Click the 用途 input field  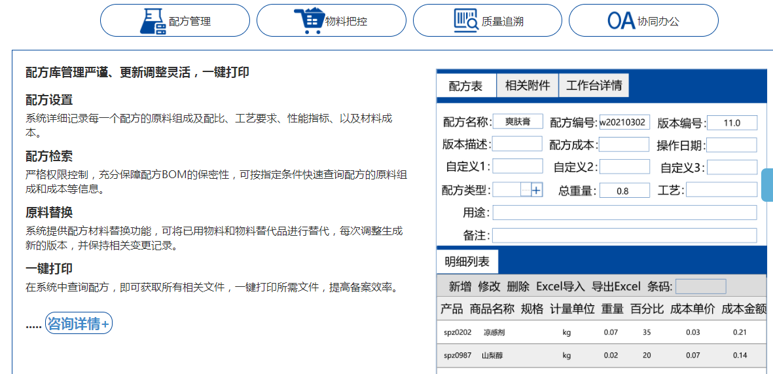tap(624, 213)
